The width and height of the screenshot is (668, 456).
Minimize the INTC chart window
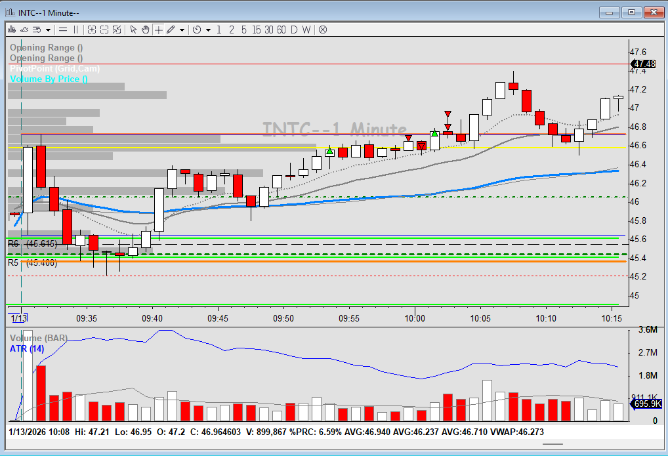[610, 12]
